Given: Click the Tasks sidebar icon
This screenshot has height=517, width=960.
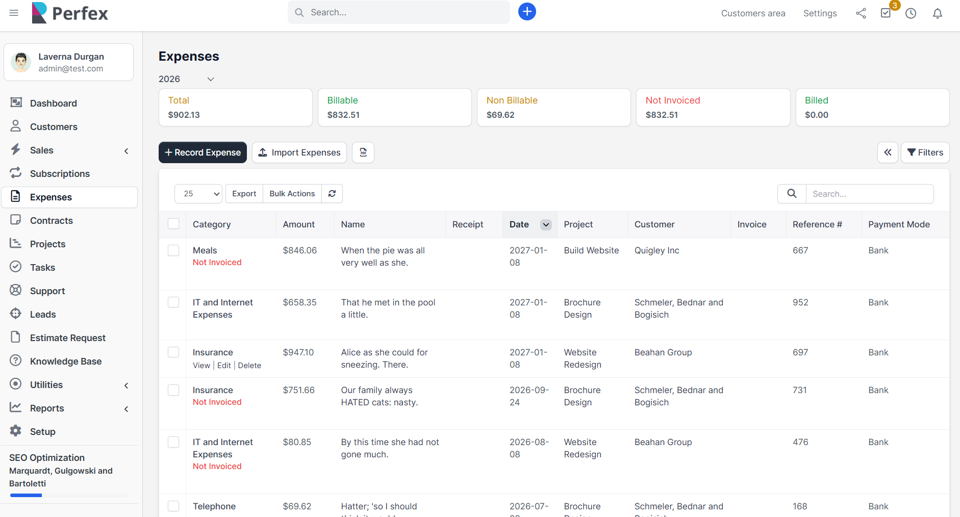Looking at the screenshot, I should [16, 267].
